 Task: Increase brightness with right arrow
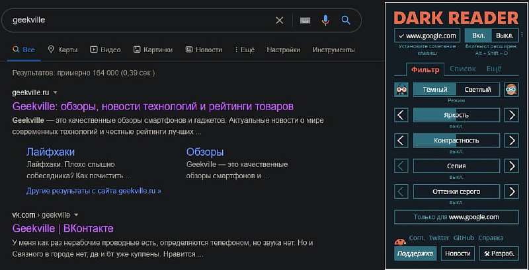pos(510,116)
